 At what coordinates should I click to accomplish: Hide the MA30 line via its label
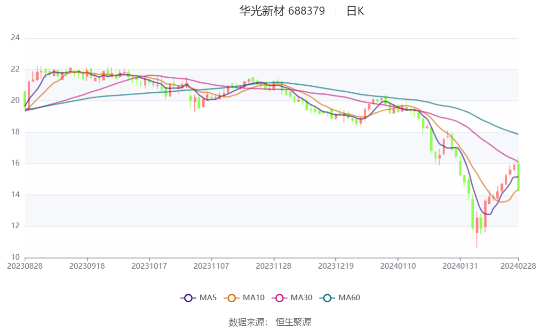(x=302, y=297)
